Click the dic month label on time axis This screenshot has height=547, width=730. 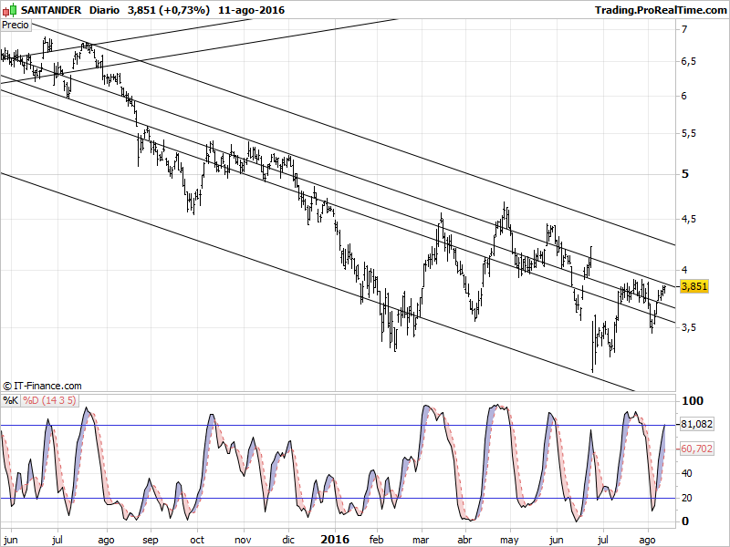tap(289, 539)
